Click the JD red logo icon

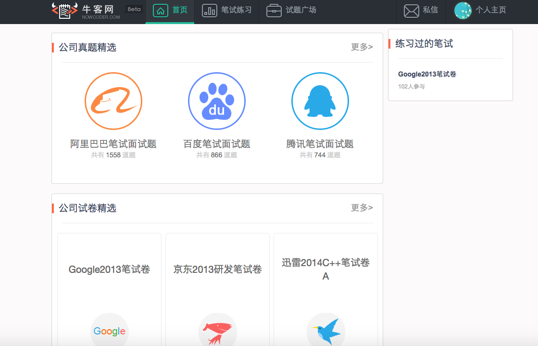[x=218, y=331]
